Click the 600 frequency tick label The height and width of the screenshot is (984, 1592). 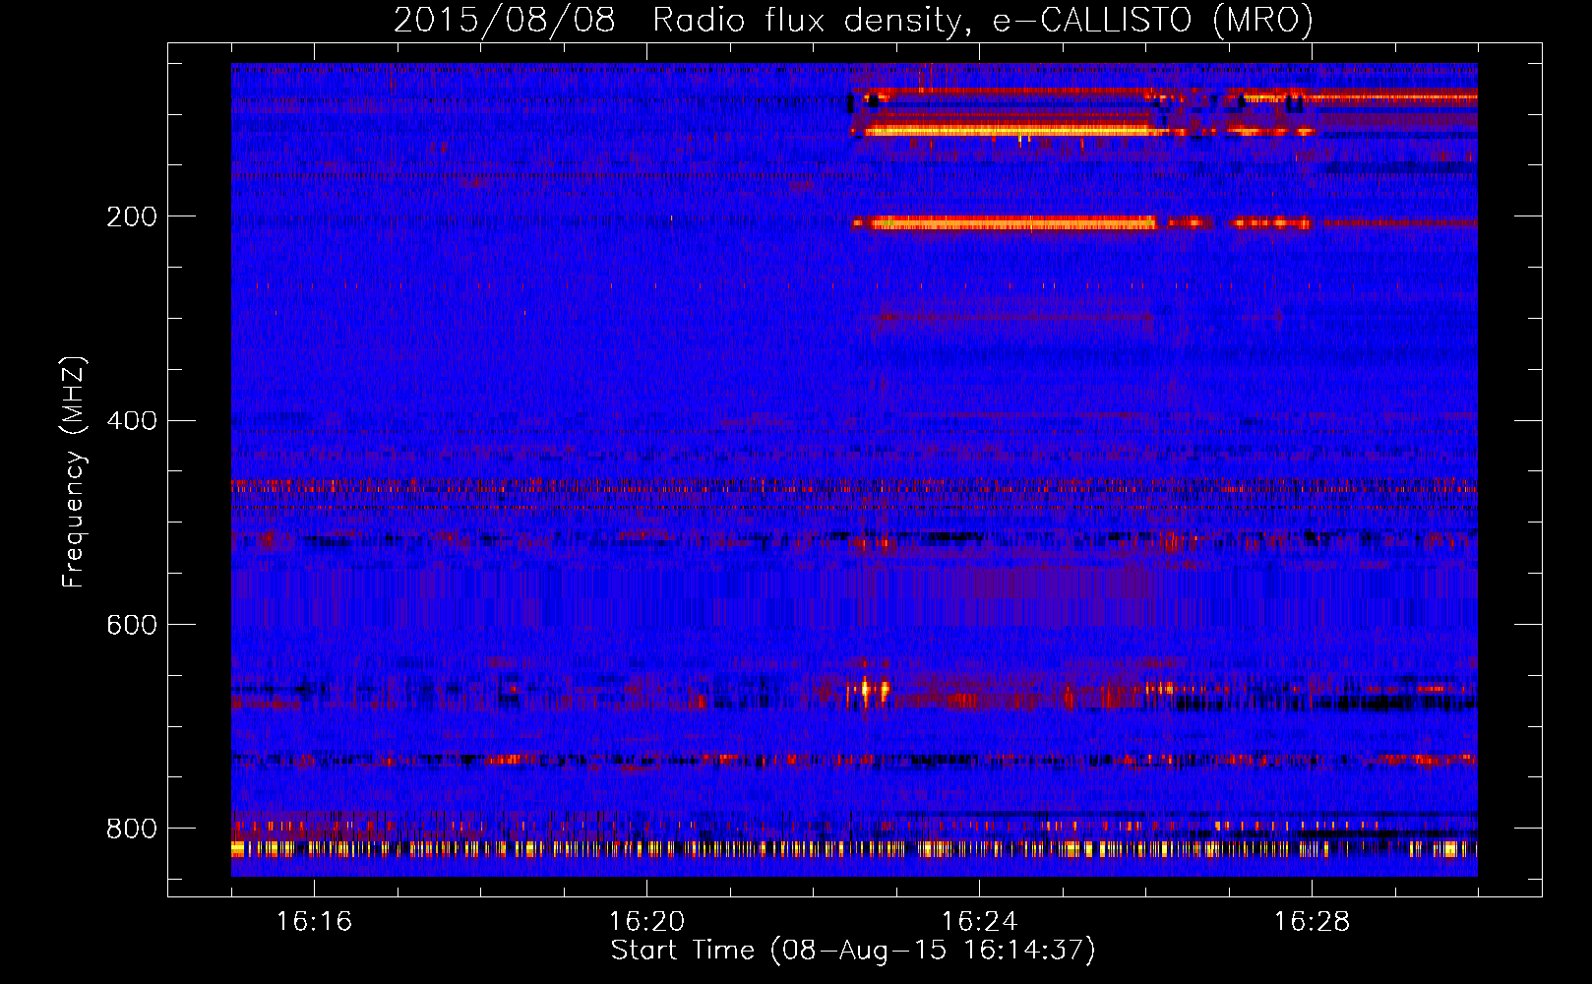[132, 626]
